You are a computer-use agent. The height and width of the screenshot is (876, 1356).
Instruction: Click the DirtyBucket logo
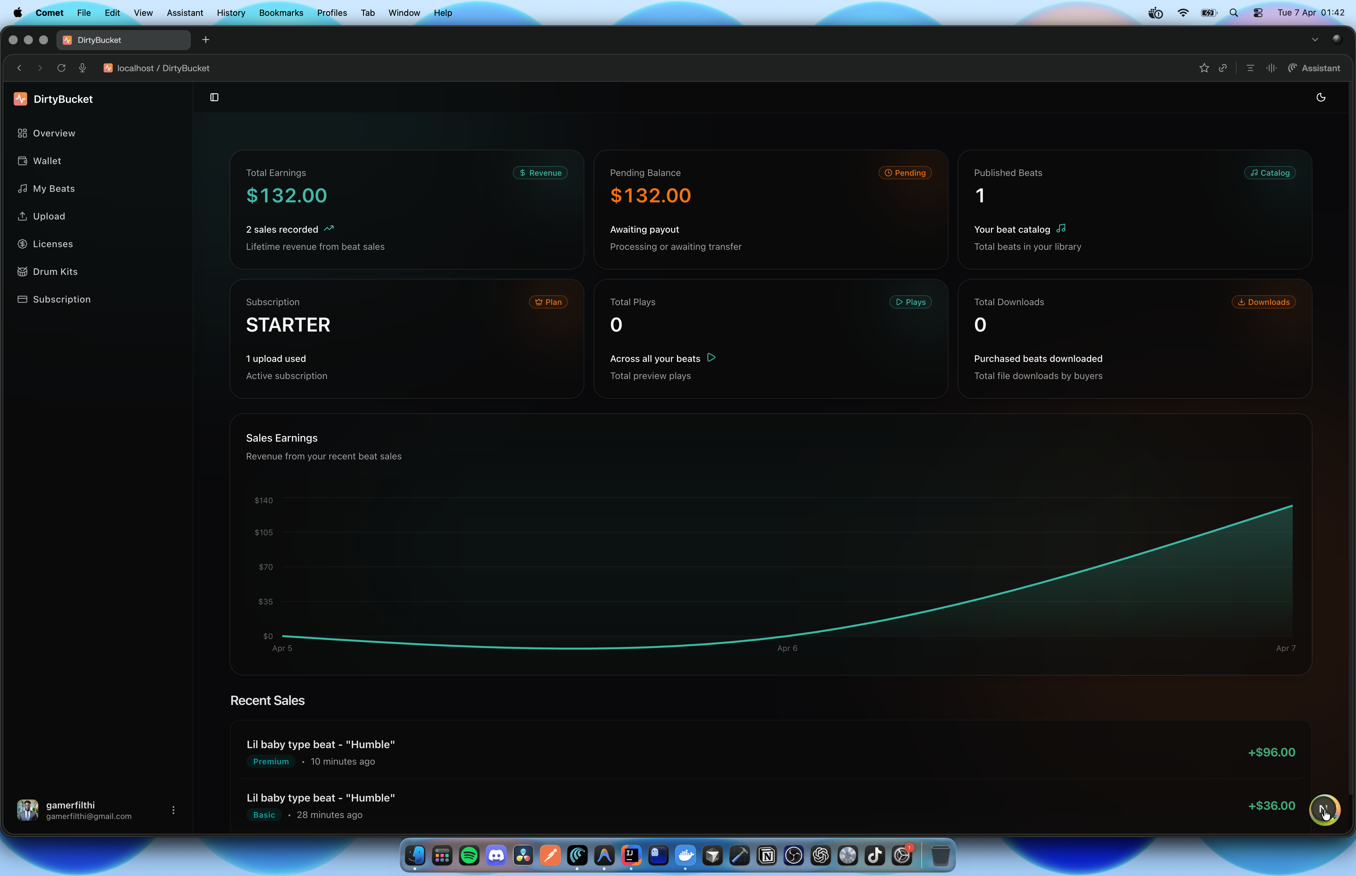click(x=53, y=99)
